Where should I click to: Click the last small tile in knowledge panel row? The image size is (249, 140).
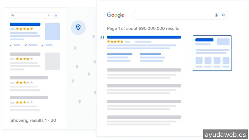(x=226, y=60)
